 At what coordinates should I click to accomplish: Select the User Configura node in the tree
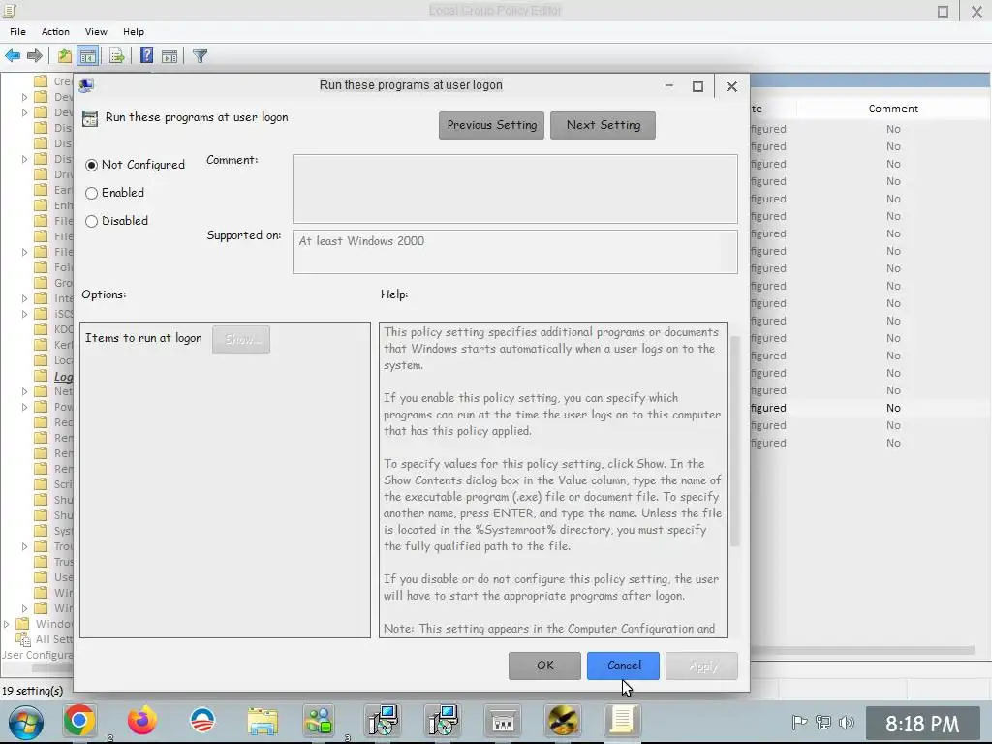click(x=37, y=655)
